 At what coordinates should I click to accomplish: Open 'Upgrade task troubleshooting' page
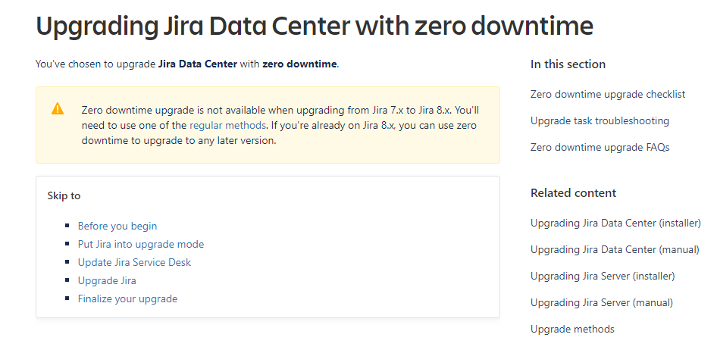(600, 120)
